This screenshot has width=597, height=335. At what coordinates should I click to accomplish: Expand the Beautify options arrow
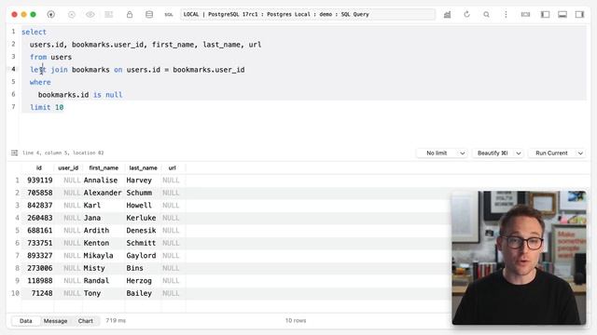tap(519, 153)
